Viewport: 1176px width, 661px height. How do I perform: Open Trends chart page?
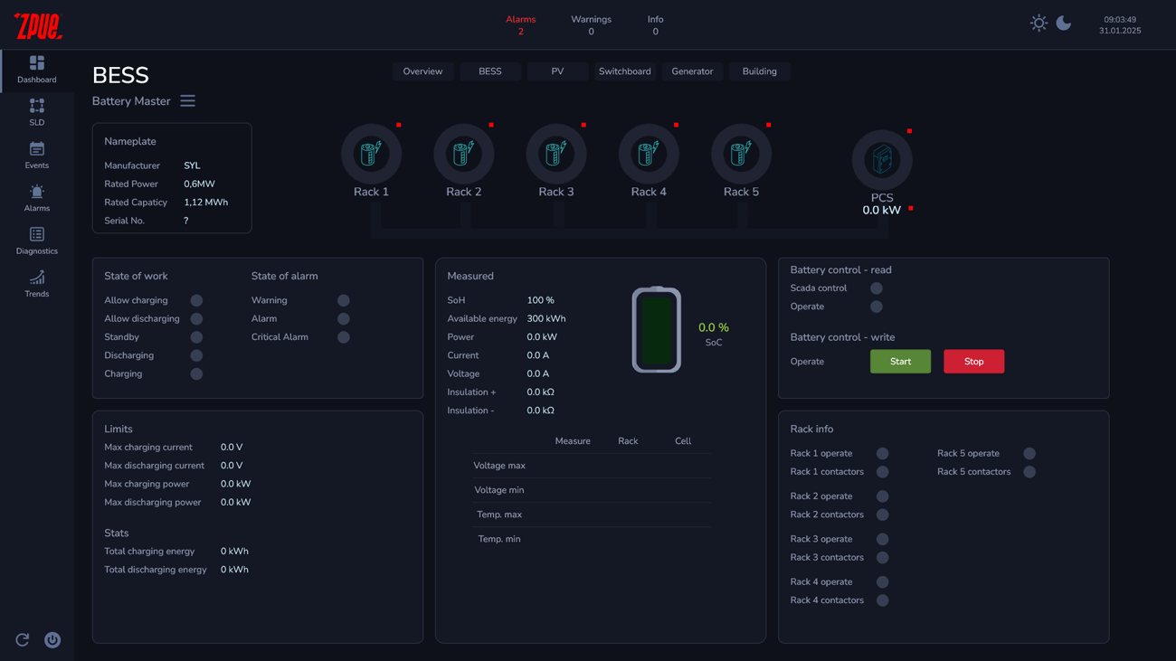(x=36, y=283)
